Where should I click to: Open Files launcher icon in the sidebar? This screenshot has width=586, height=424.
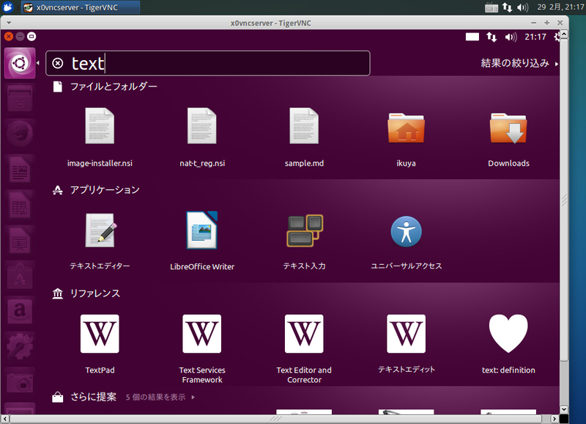click(x=20, y=99)
